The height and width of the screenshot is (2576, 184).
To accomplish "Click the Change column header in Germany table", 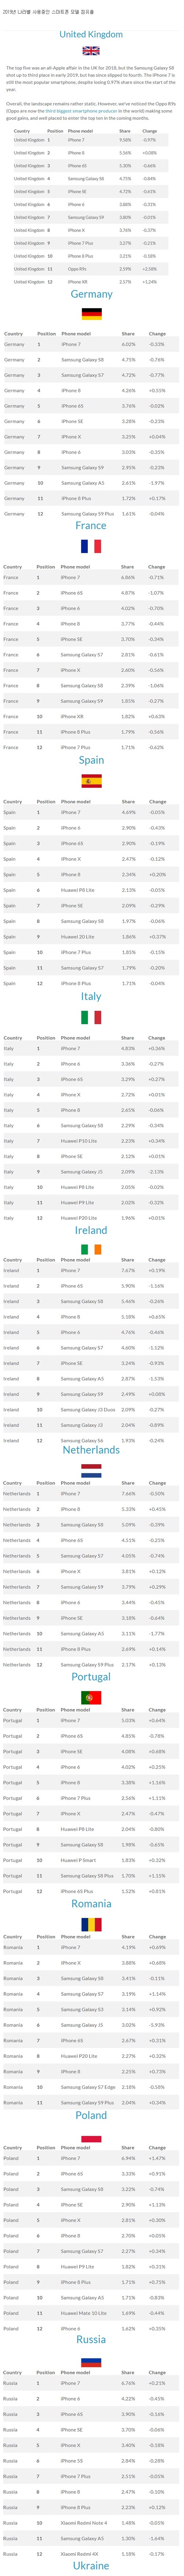I will [157, 334].
